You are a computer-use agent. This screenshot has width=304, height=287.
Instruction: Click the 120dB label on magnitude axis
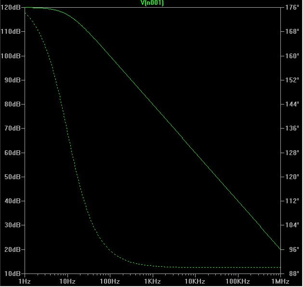(x=12, y=7)
